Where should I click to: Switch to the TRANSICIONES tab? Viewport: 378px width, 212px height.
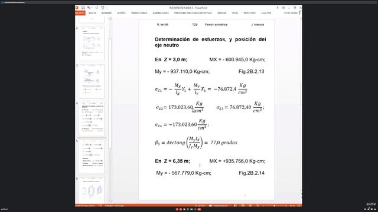tap(139, 13)
